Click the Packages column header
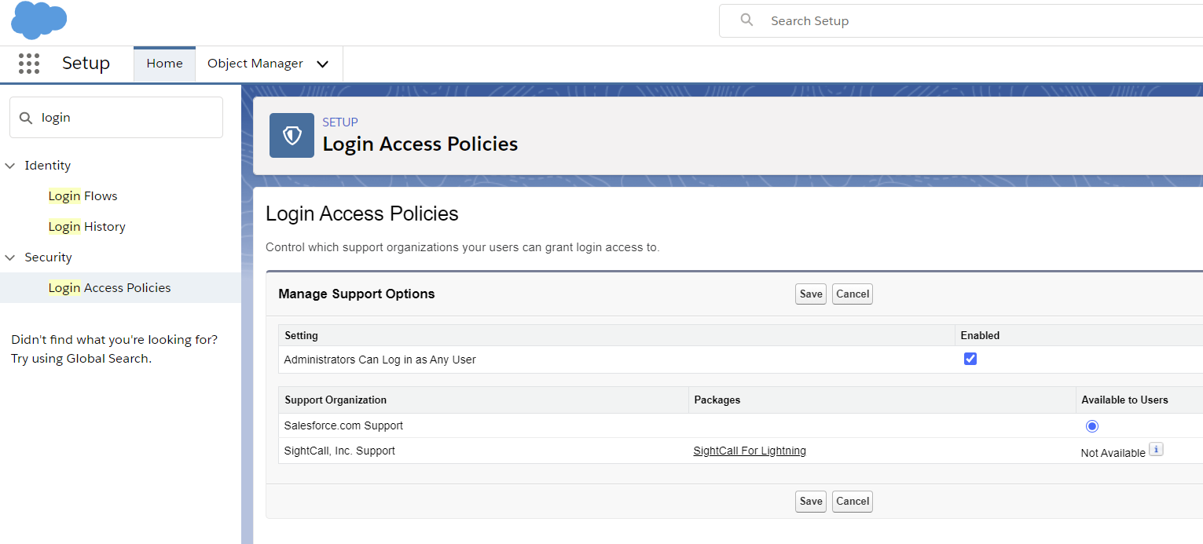This screenshot has height=544, width=1203. click(717, 400)
